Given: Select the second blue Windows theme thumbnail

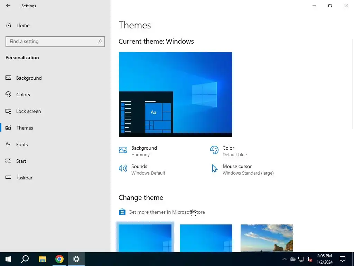Looking at the screenshot, I should pyautogui.click(x=206, y=238).
